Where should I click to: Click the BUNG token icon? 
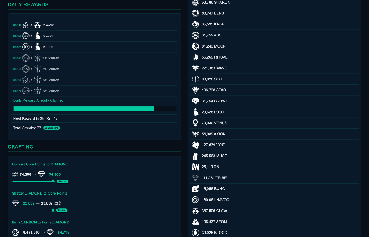tap(195, 189)
